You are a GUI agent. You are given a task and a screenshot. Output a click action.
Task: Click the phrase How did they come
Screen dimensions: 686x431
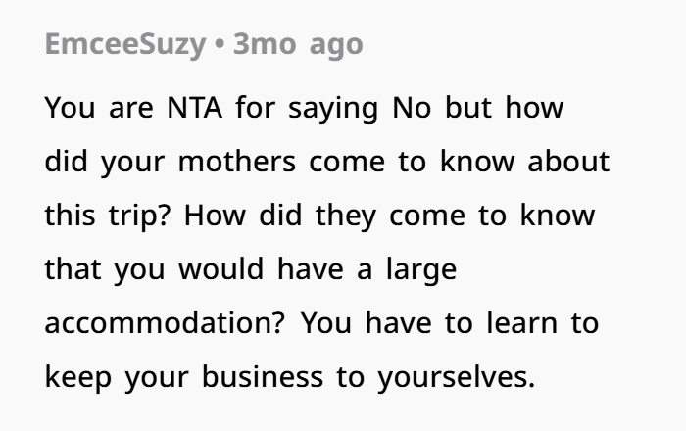pos(324,215)
